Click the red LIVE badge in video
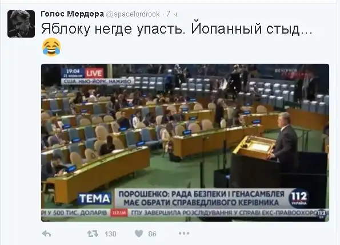The height and width of the screenshot is (245, 340). pos(94,73)
